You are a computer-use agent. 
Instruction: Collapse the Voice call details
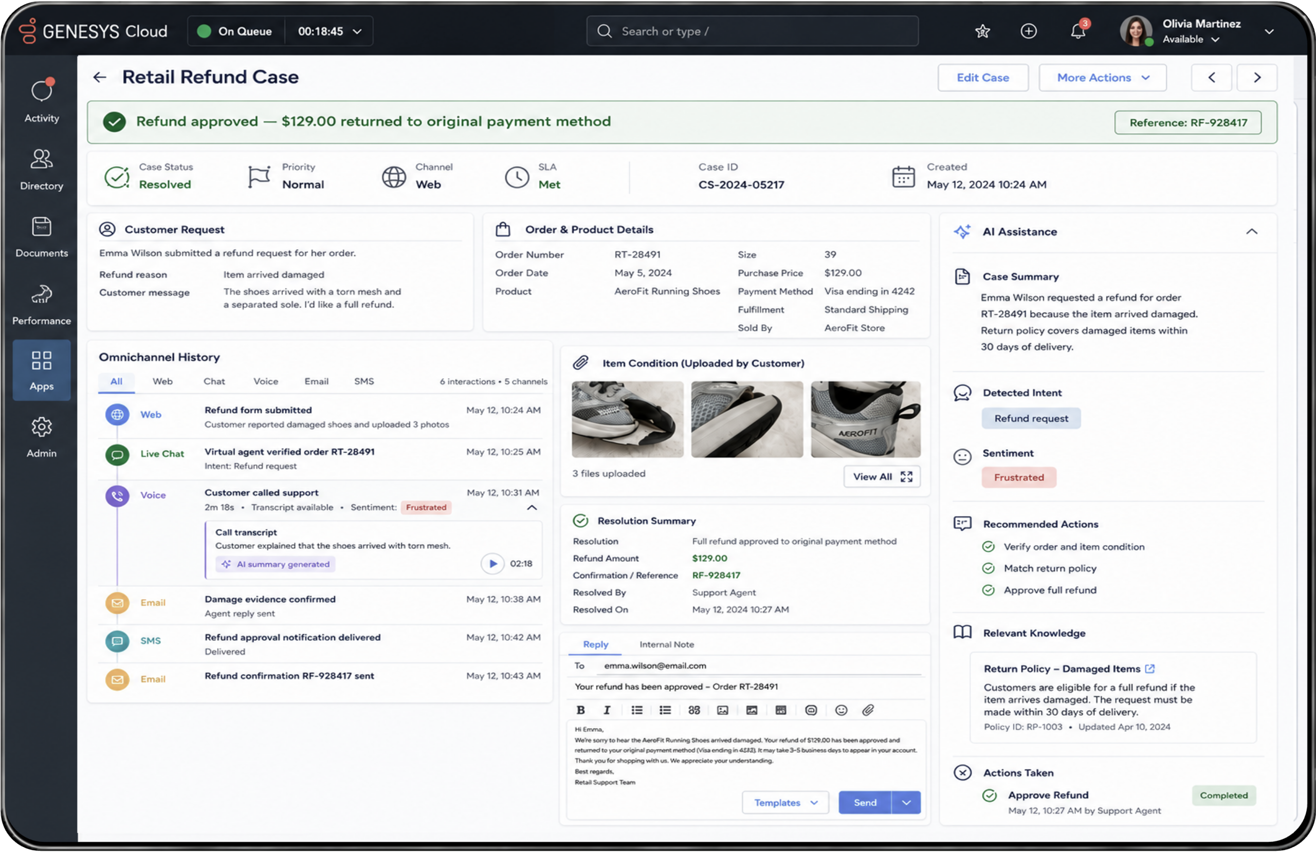[532, 507]
